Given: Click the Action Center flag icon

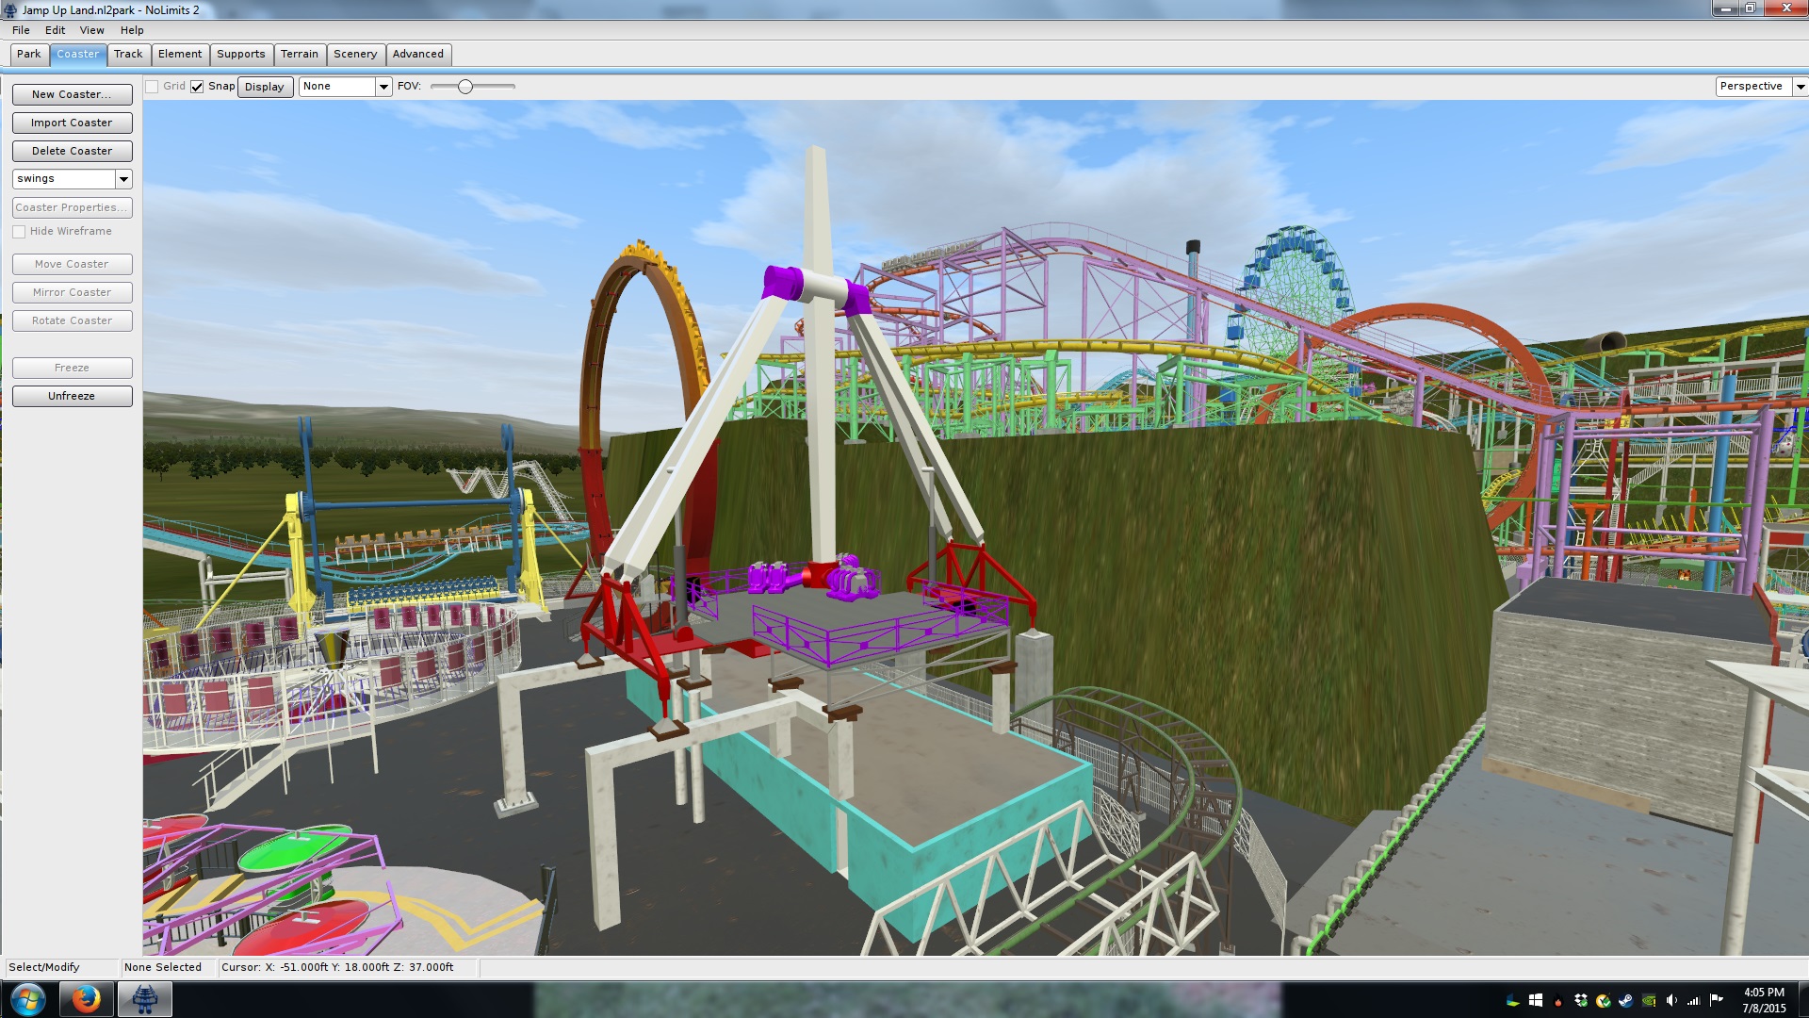Looking at the screenshot, I should 1717,999.
